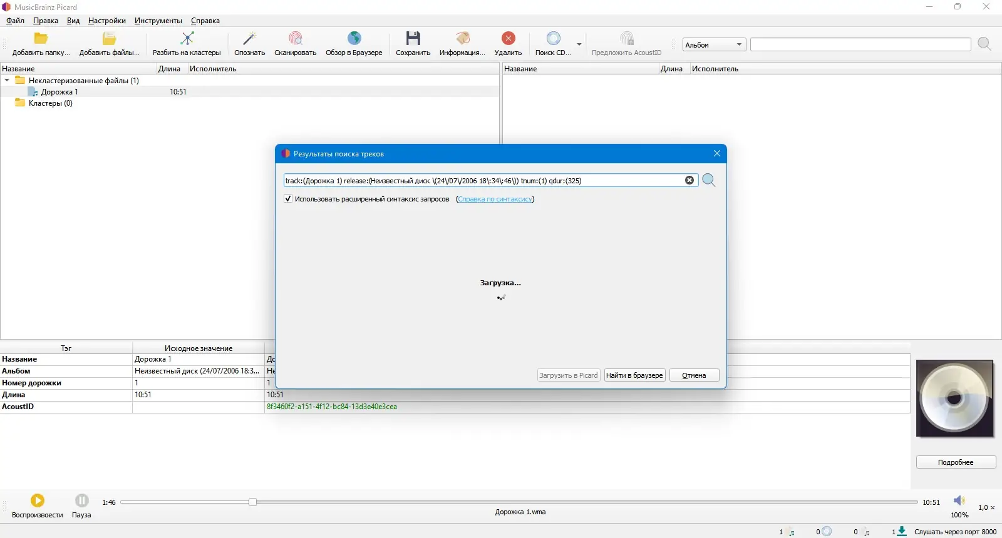Screen dimensions: 1002x538
Task: Click the Cluster (Разбить на кластеры) icon
Action: pos(187,39)
